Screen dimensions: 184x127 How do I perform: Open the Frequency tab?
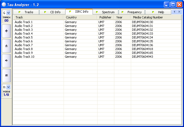pyautogui.click(x=132, y=12)
